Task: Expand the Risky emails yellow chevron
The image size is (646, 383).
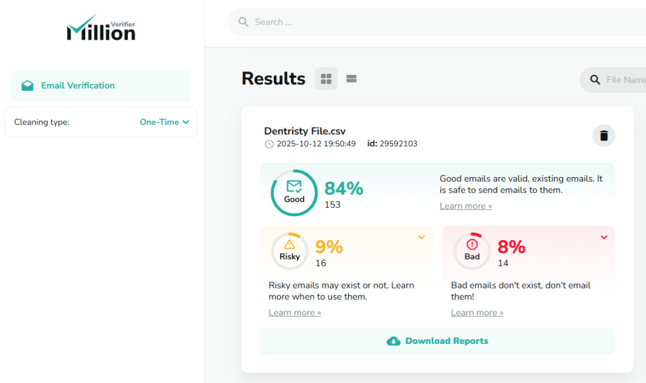Action: coord(421,237)
